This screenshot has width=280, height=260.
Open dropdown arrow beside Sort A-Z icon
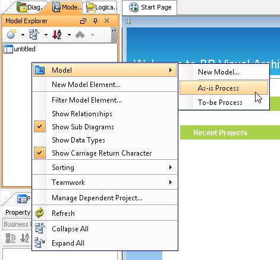69,35
